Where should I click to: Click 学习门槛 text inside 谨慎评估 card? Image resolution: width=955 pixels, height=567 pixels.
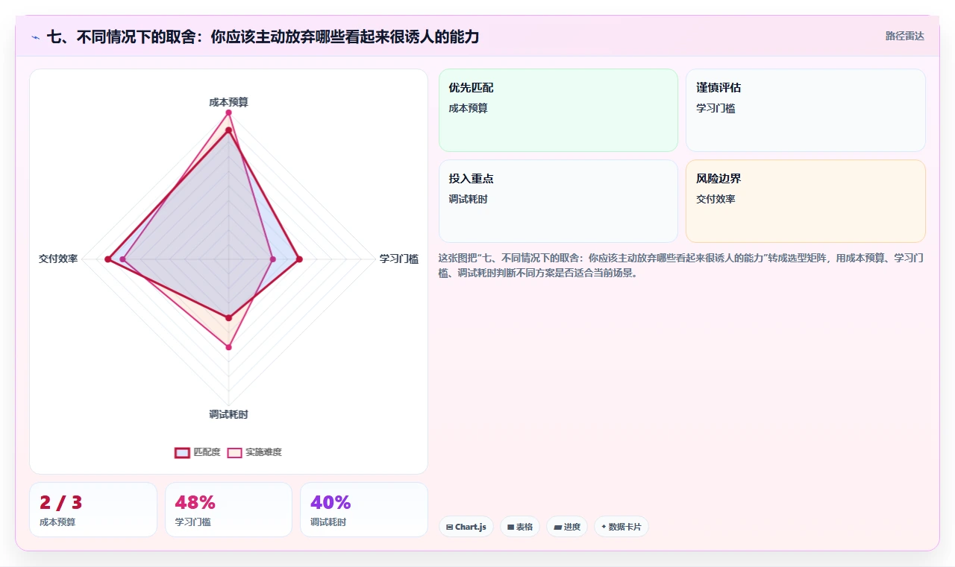point(716,108)
